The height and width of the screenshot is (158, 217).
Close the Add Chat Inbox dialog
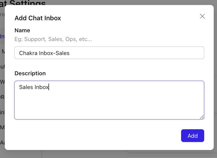point(202,16)
